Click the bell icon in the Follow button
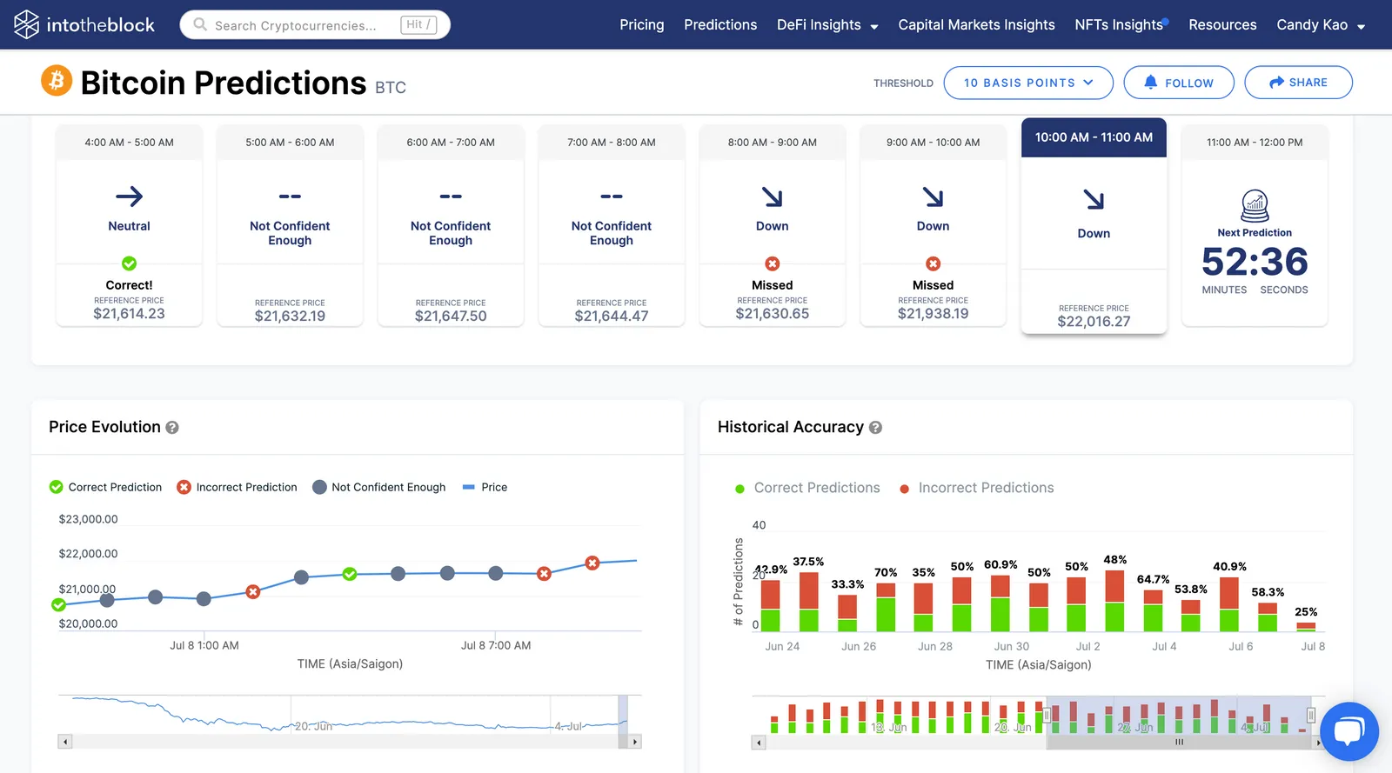 (1150, 82)
